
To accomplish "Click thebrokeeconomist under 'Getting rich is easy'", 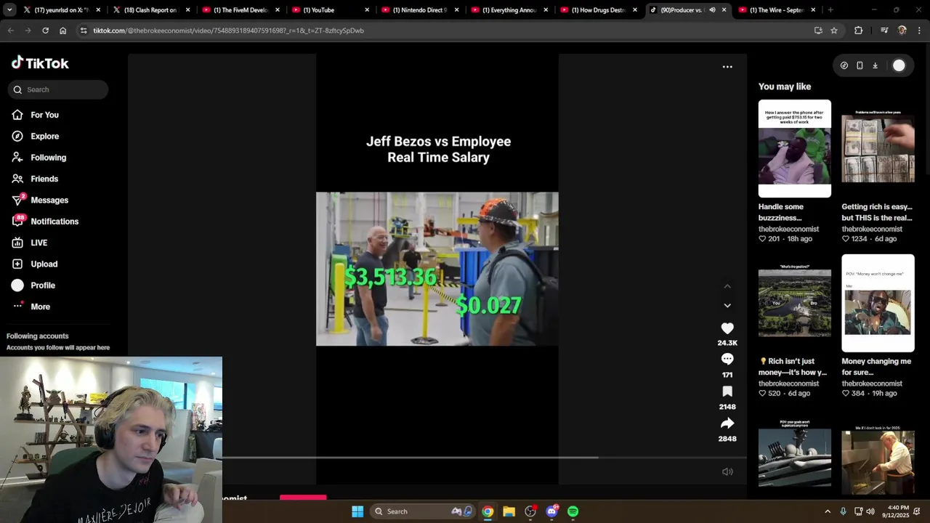I will [x=872, y=229].
